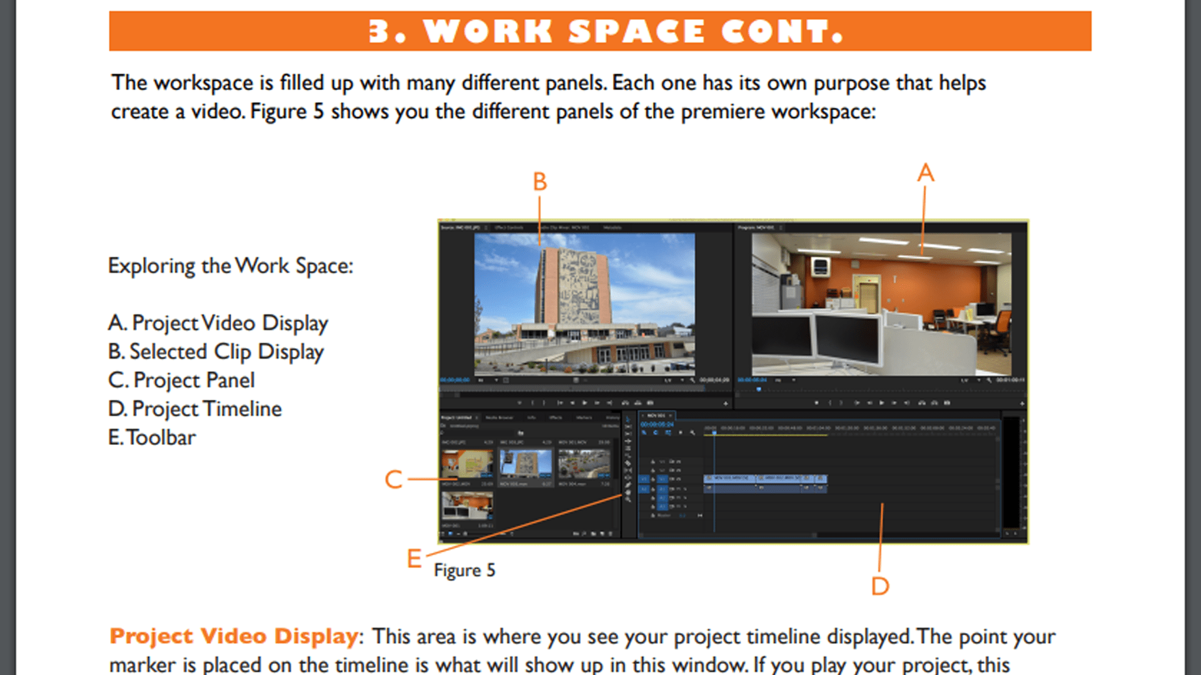Viewport: 1201px width, 675px height.
Task: Switch to the Effect Controls tab
Action: 510,227
